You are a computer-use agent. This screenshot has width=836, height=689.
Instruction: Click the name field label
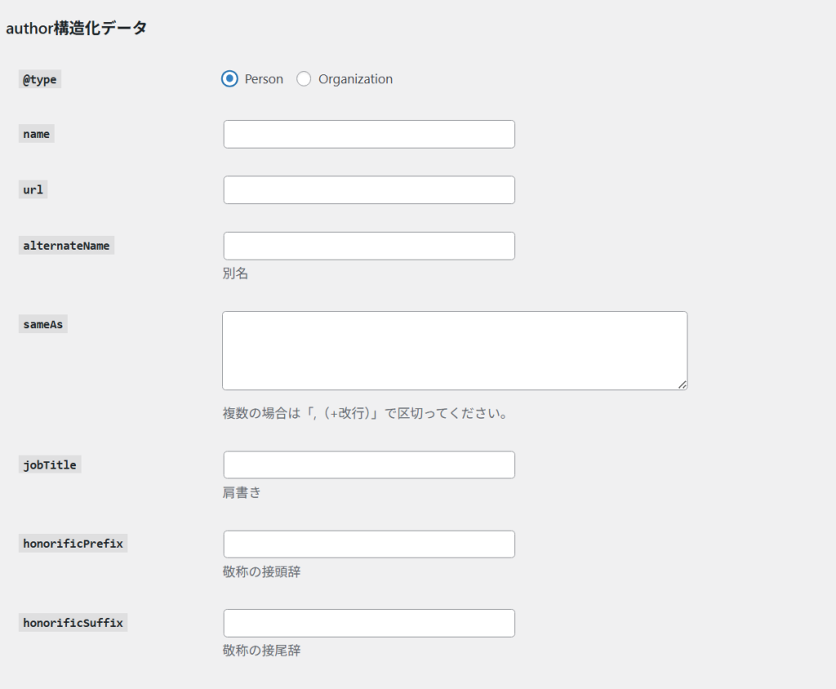(x=36, y=134)
